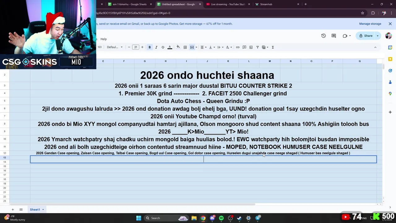Image resolution: width=396 pixels, height=223 pixels.
Task: Open the Help menu
Action: point(104,39)
